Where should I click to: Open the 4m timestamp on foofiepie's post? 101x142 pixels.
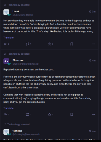coord(92,131)
